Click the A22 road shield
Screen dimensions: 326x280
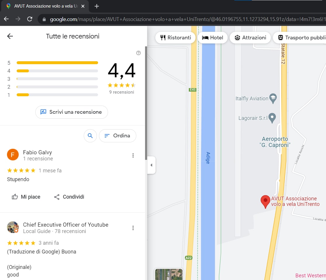point(188,258)
